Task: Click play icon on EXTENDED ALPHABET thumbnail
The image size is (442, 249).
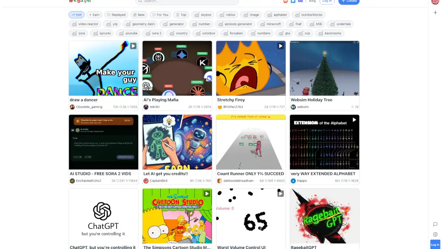Action: (x=354, y=120)
